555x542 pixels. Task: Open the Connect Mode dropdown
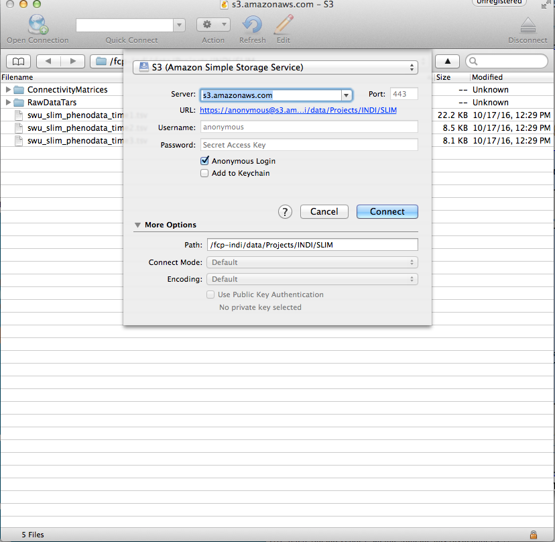312,262
